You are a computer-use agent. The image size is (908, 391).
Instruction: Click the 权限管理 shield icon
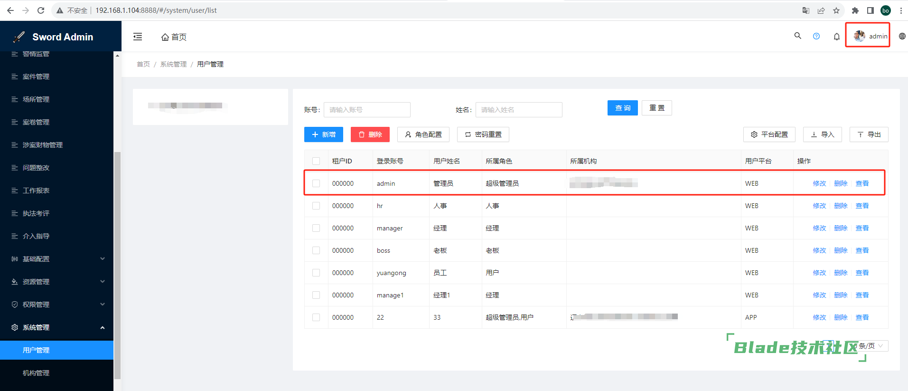pyautogui.click(x=15, y=305)
